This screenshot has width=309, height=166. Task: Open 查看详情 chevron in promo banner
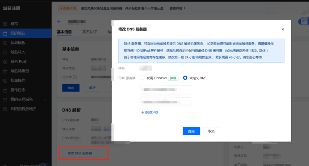click(184, 8)
